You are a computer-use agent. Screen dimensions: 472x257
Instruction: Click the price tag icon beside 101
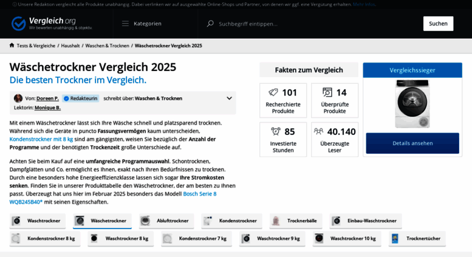(x=273, y=92)
